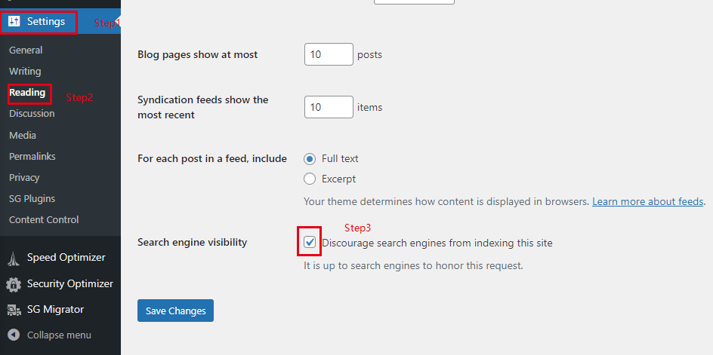Open the Reading settings page
The width and height of the screenshot is (713, 355).
[x=27, y=93]
